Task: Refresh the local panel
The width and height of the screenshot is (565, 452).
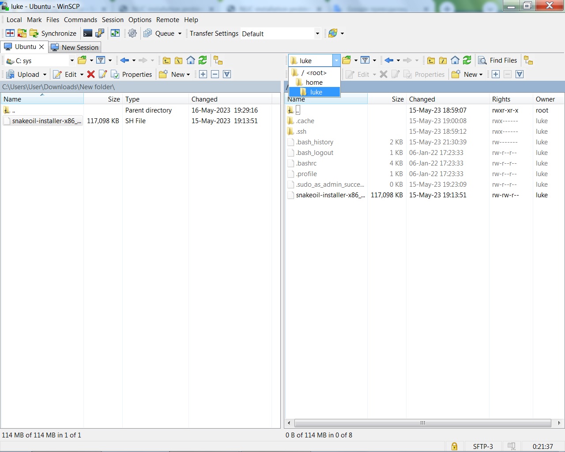Action: pyautogui.click(x=203, y=60)
